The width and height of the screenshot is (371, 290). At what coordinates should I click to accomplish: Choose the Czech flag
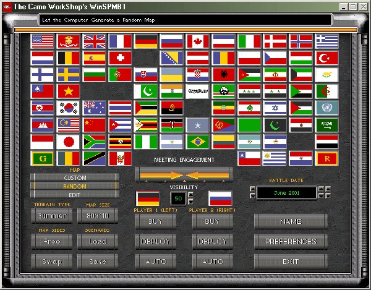point(275,58)
